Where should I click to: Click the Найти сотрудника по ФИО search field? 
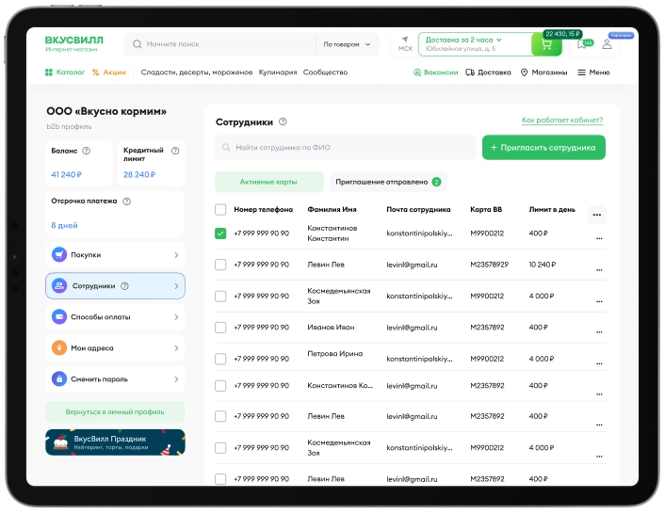tap(345, 148)
